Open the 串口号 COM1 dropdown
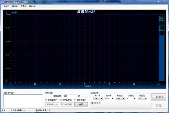Image resolution: width=169 pixels, height=113 pixels. tap(98, 99)
